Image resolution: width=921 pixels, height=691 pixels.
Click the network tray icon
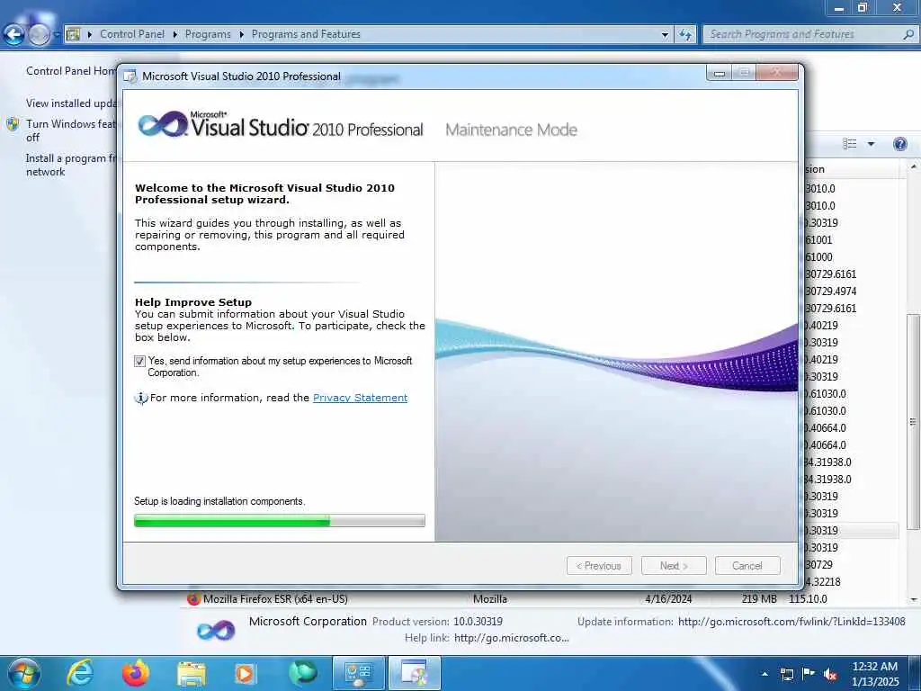[786, 674]
